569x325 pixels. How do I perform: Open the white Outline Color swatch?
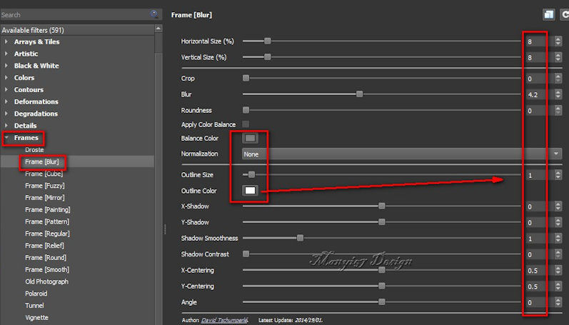tap(251, 190)
